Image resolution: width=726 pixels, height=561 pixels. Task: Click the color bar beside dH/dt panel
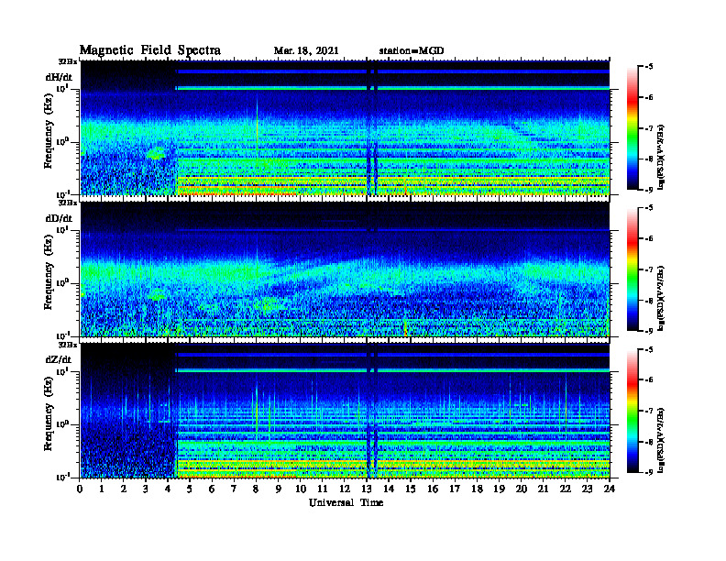pyautogui.click(x=632, y=128)
